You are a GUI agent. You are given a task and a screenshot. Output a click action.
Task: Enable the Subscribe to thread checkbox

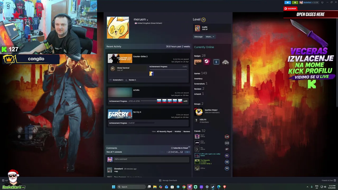(172, 148)
